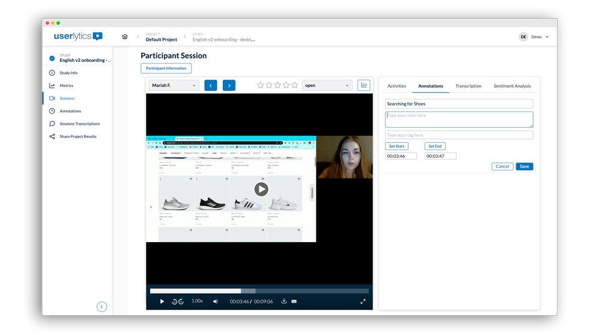This screenshot has height=335, width=599.
Task: Switch to the Transcription tab
Action: 468,86
